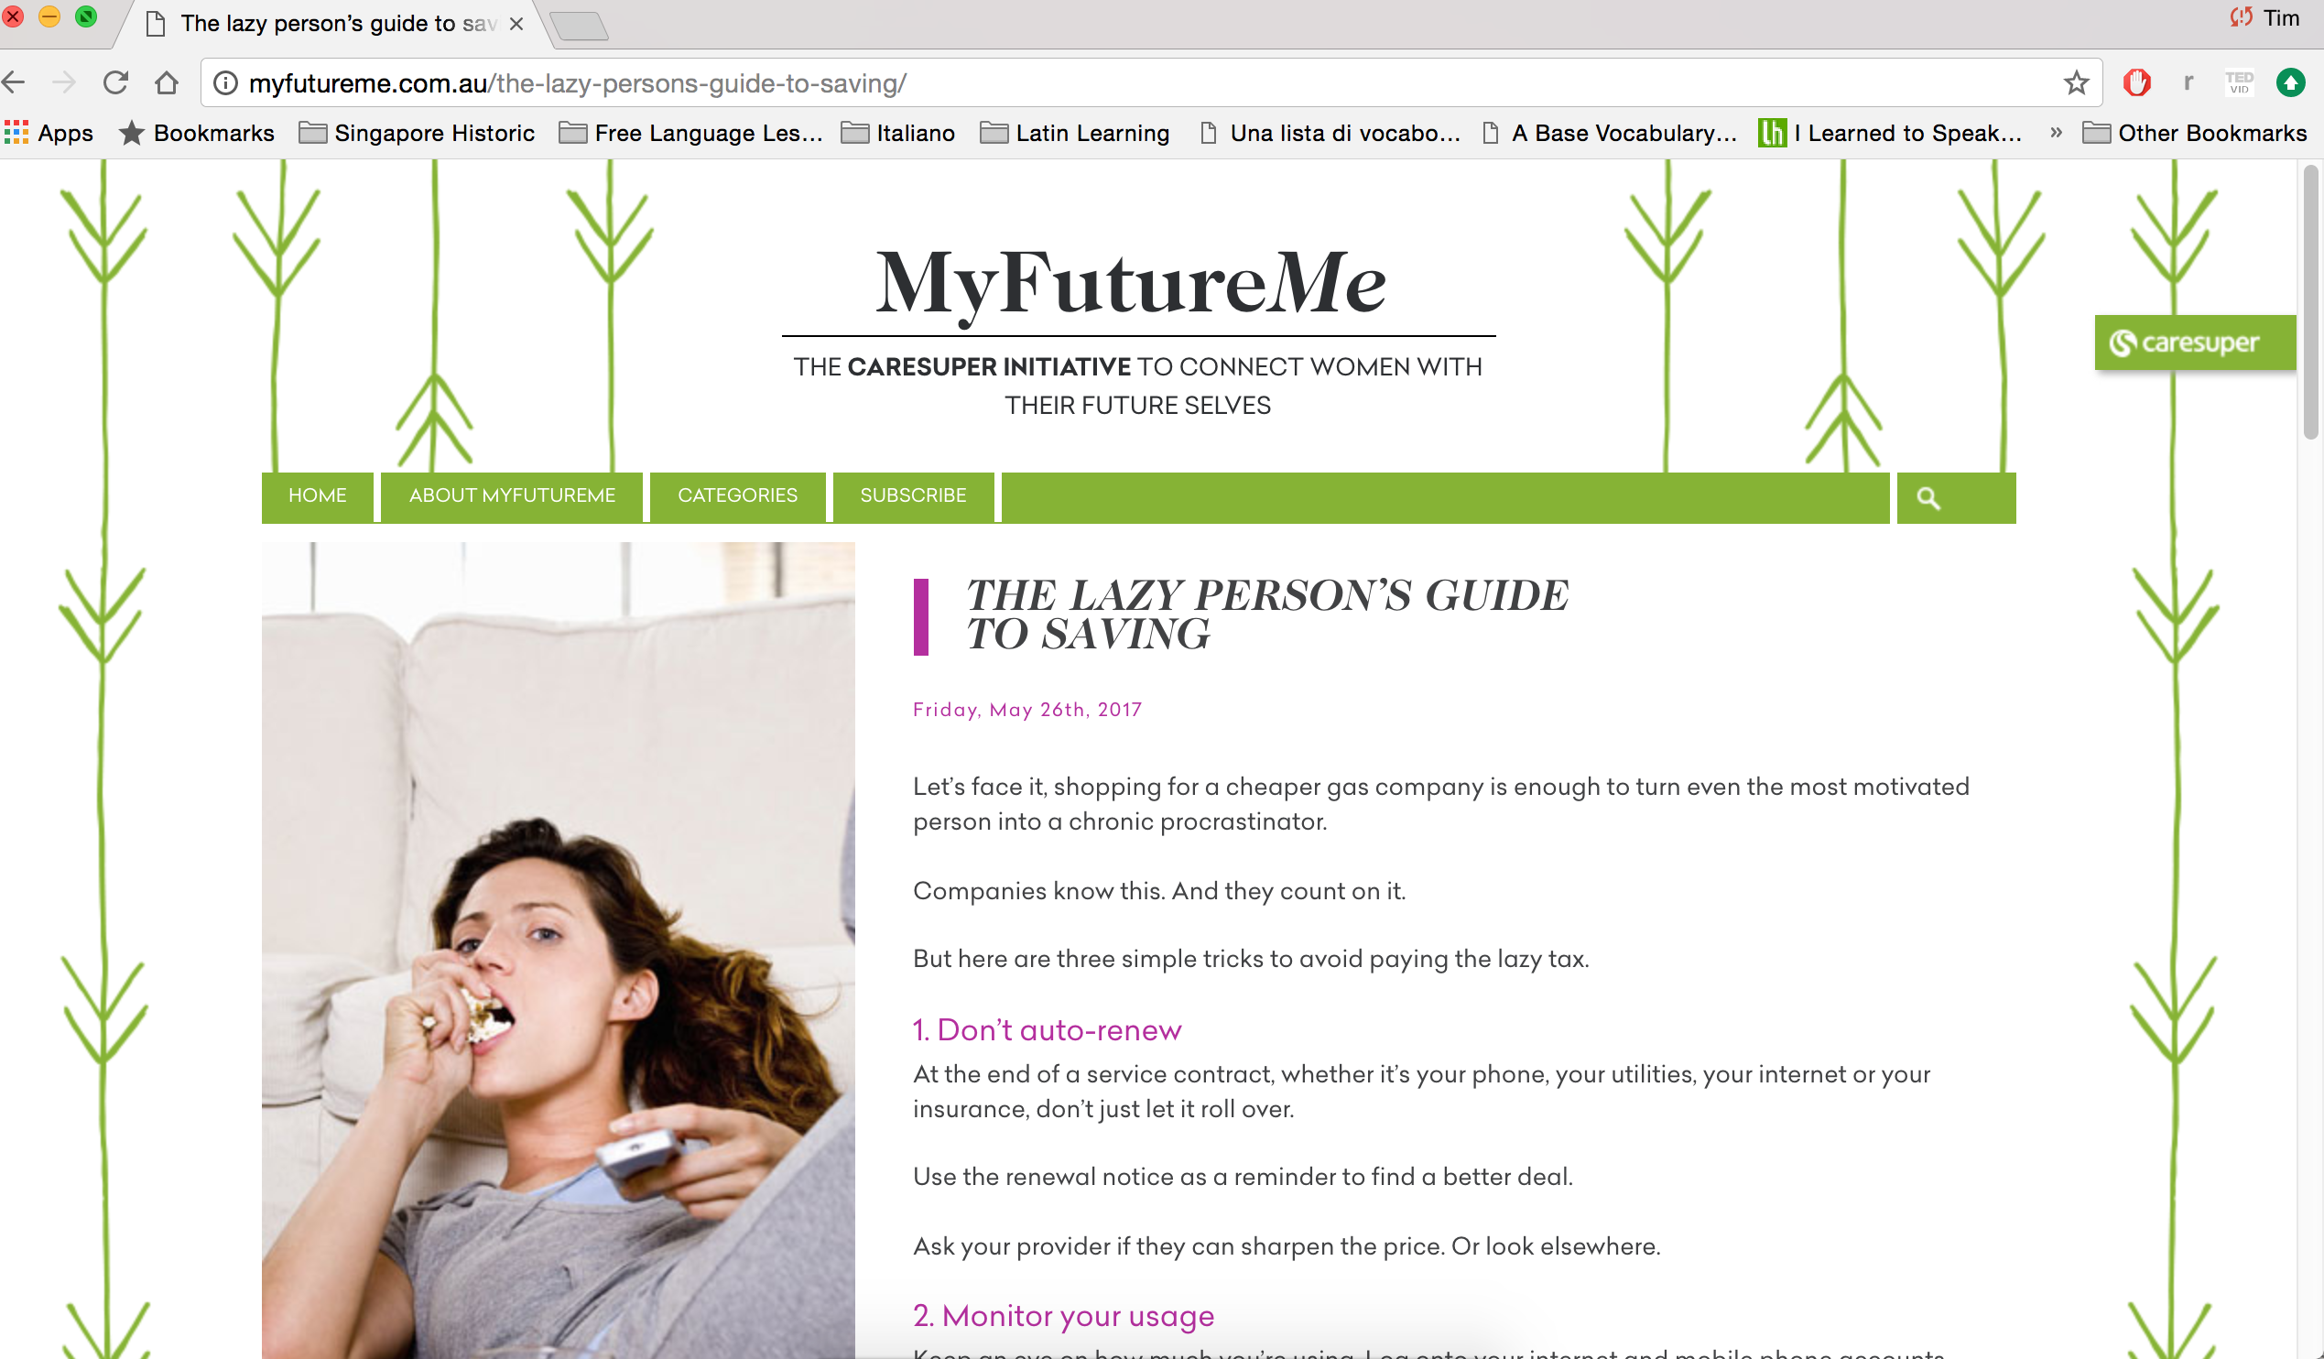Click the green upload arrow extension icon

click(x=2291, y=83)
